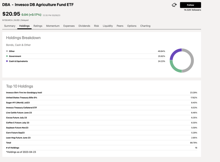Click Cocoa Future July 23 holding

tap(16, 118)
